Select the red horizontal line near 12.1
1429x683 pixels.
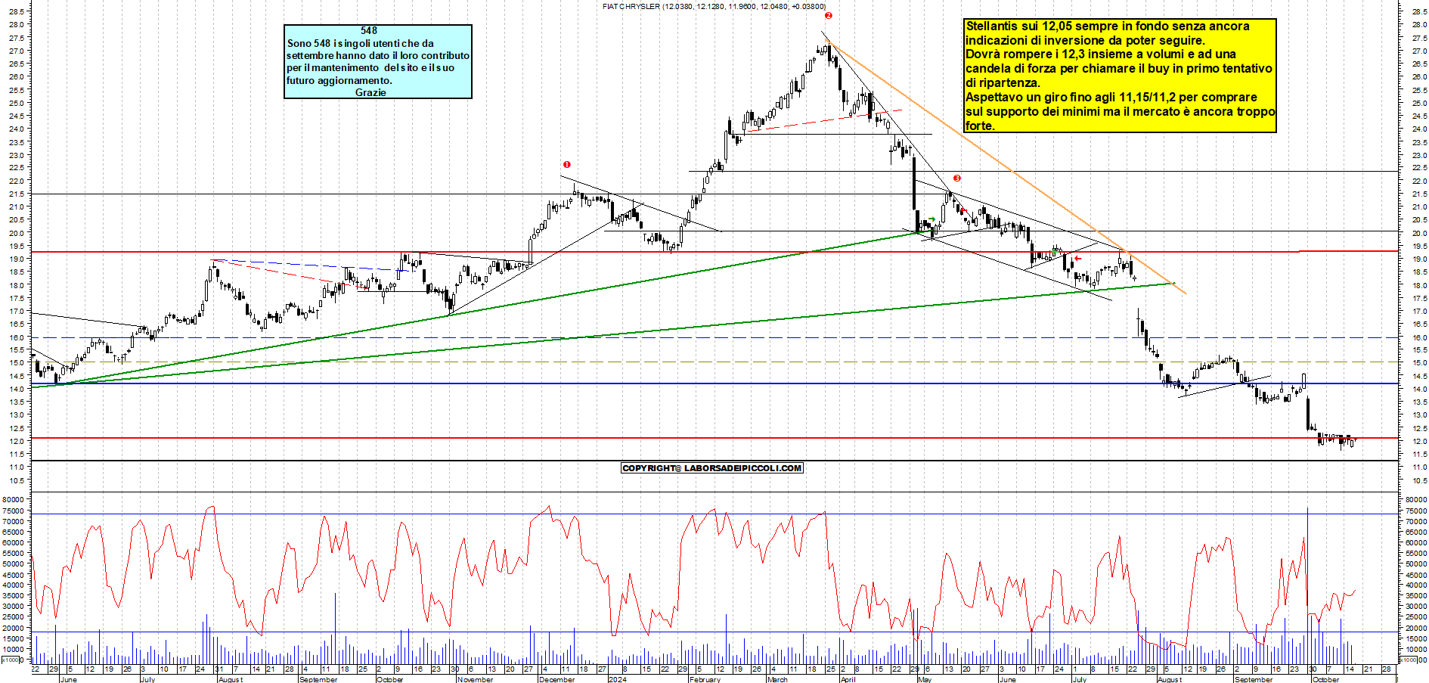click(714, 438)
